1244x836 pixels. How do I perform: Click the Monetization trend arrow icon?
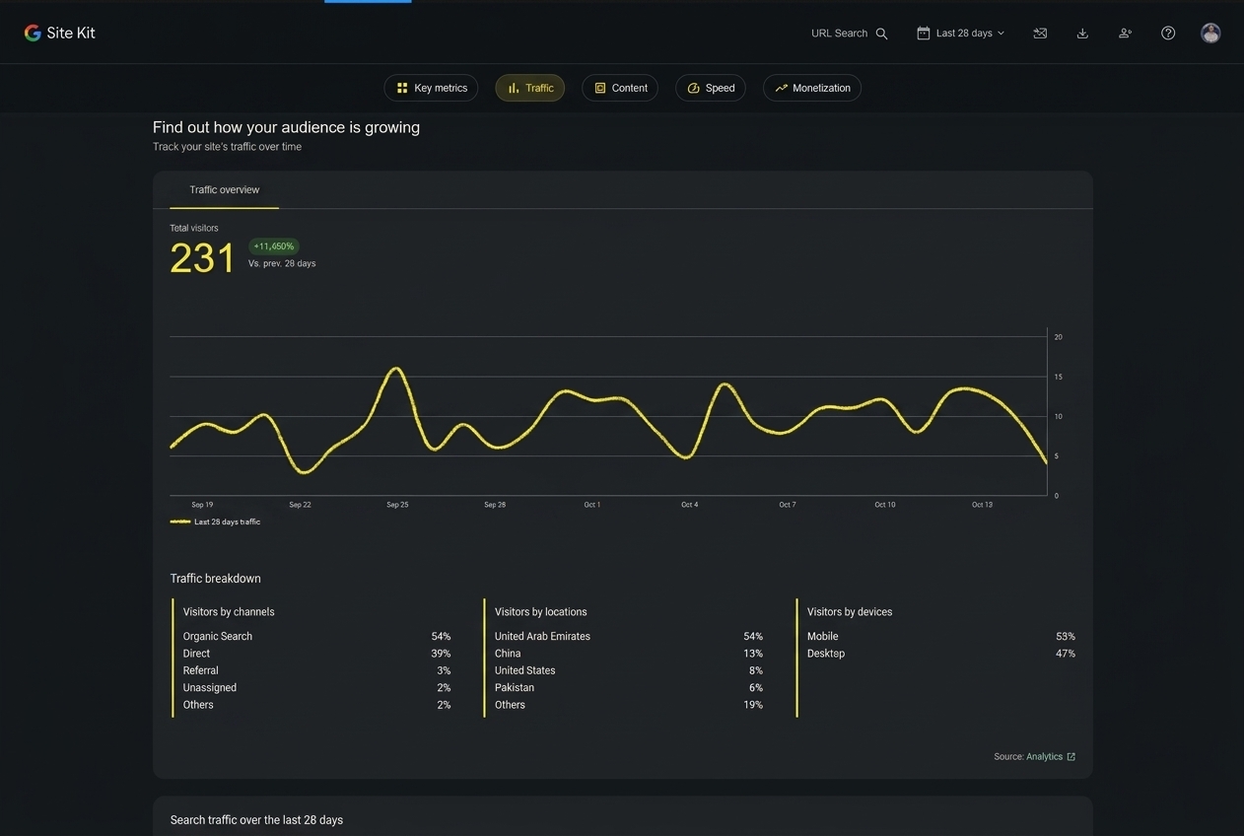pos(781,88)
